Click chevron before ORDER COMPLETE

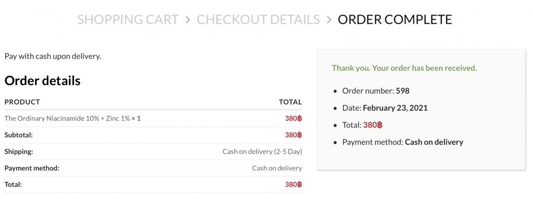329,20
